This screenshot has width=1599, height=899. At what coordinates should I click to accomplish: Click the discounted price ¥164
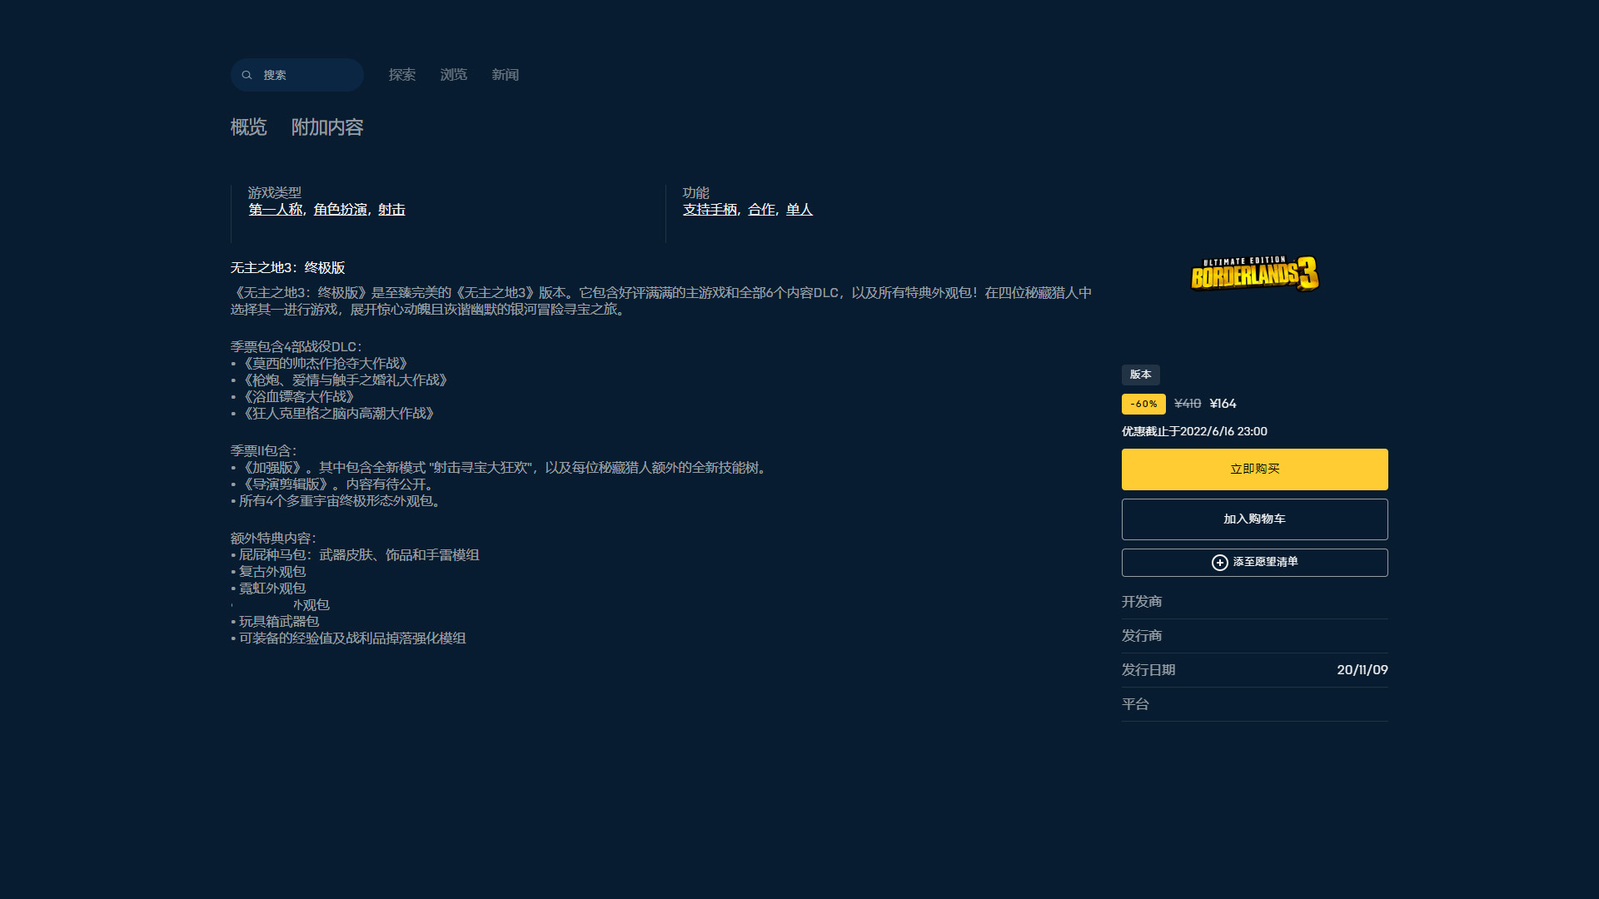[1223, 404]
